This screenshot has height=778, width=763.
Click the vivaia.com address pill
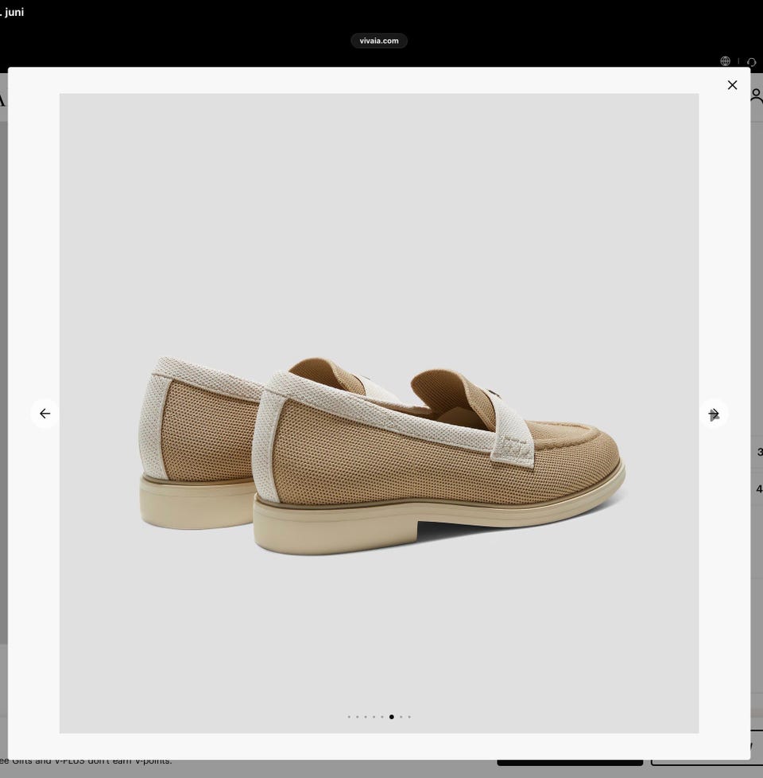click(379, 41)
